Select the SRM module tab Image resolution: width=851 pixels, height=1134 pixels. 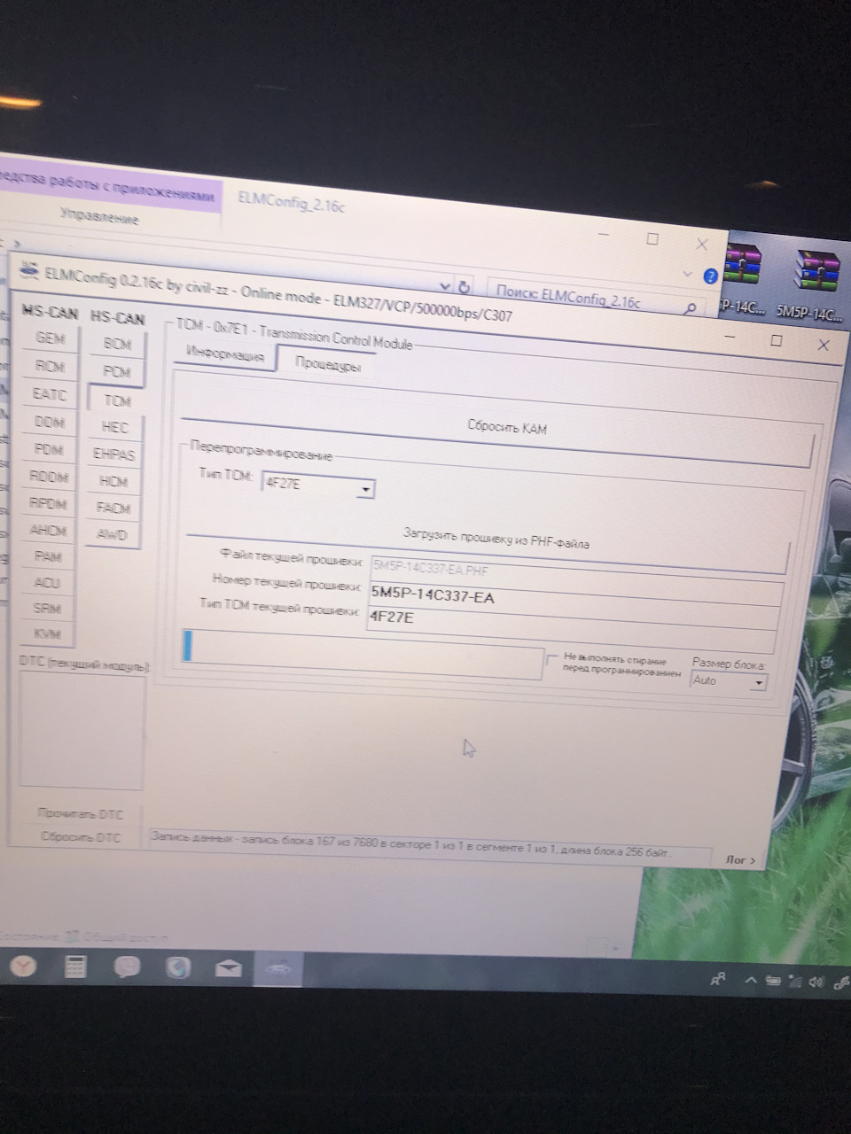(x=49, y=609)
